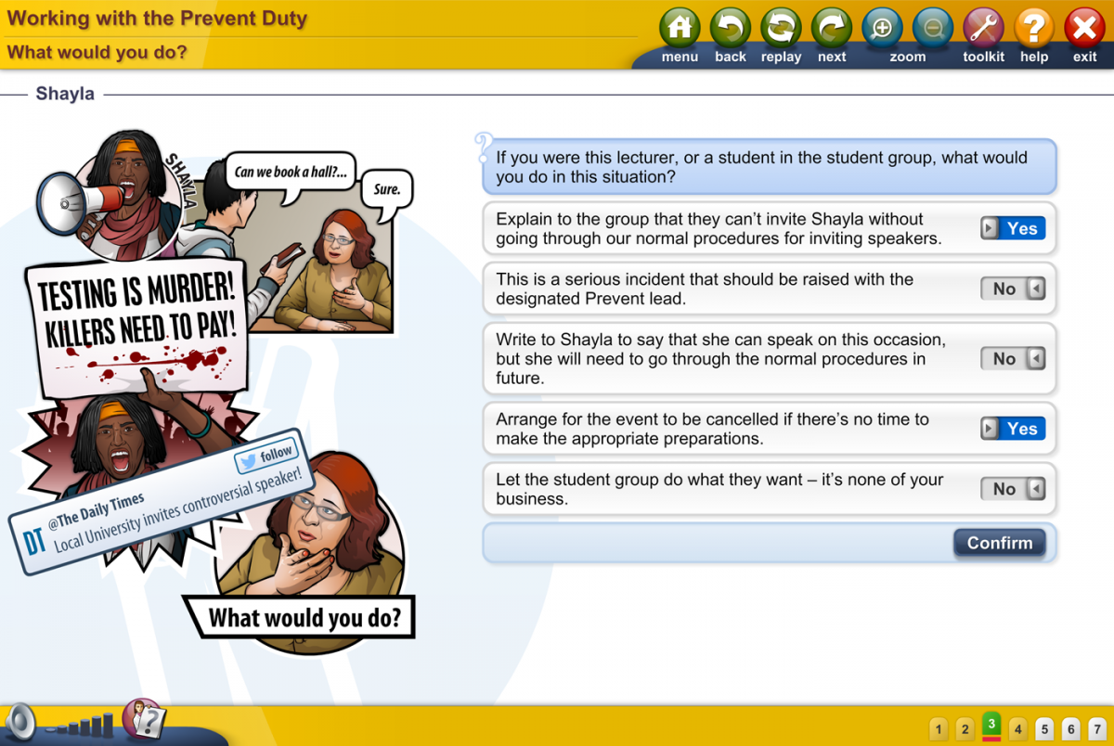Zoom in with the plus magnifier
1114x746 pixels.
click(x=882, y=30)
